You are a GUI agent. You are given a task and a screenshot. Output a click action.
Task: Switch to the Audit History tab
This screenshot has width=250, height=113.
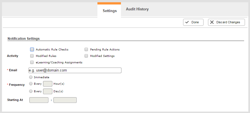point(137,9)
